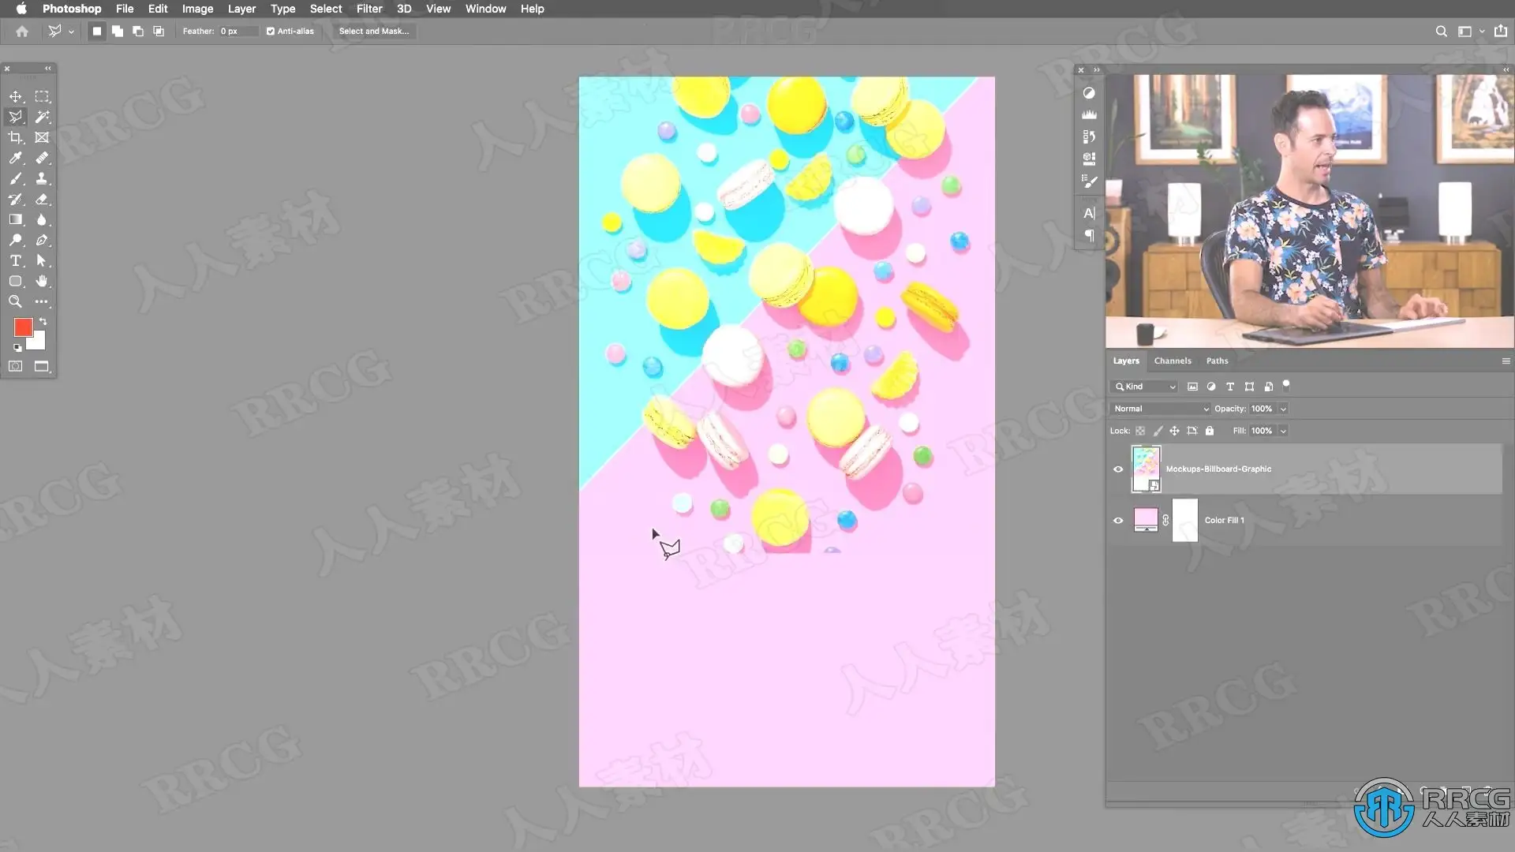Select the Zoom tool
The height and width of the screenshot is (852, 1515).
[15, 301]
